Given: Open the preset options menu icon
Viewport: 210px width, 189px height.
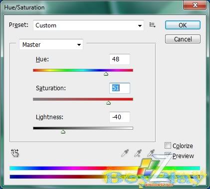Looking at the screenshot, I should click(x=152, y=25).
